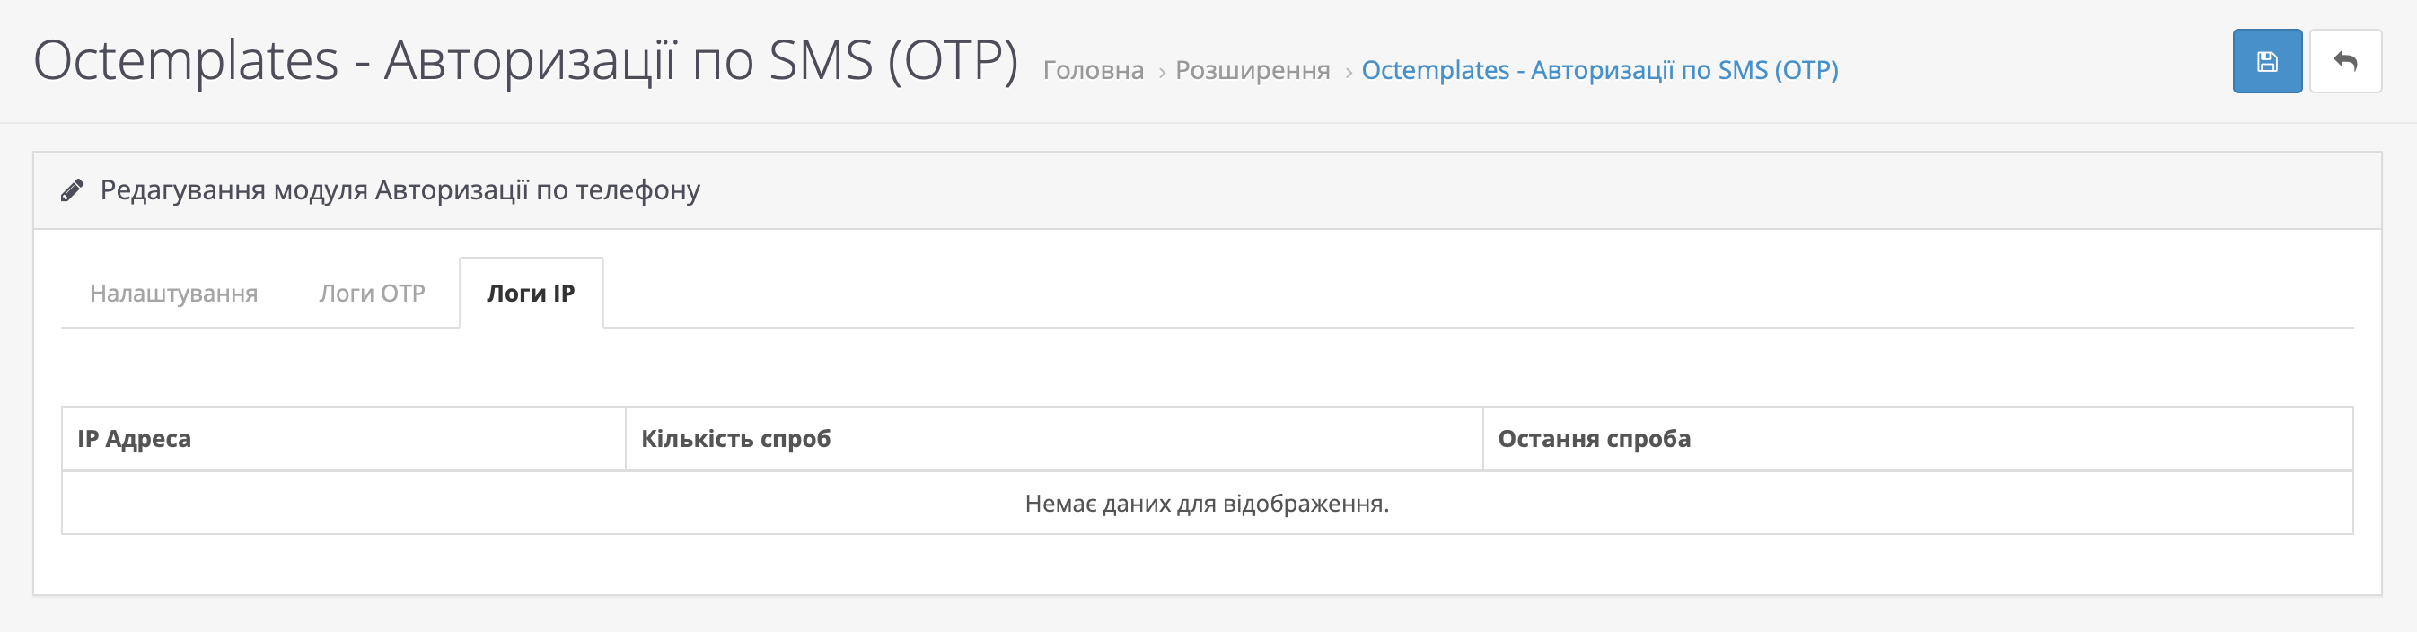Click the blue Octemplates breadcrumb link
2417x632 pixels.
[x=1599, y=70]
